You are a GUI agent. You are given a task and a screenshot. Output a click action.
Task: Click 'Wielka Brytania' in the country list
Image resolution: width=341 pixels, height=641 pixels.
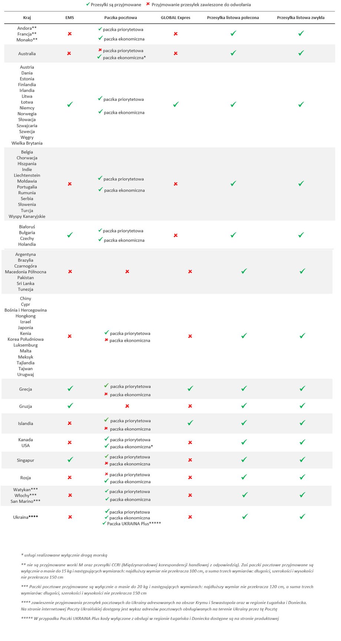[27, 143]
